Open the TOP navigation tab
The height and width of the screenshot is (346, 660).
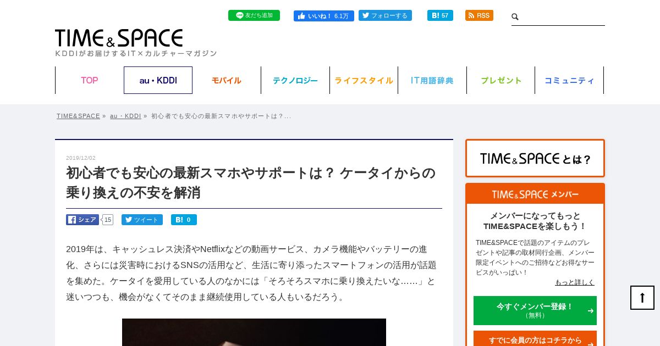[90, 80]
